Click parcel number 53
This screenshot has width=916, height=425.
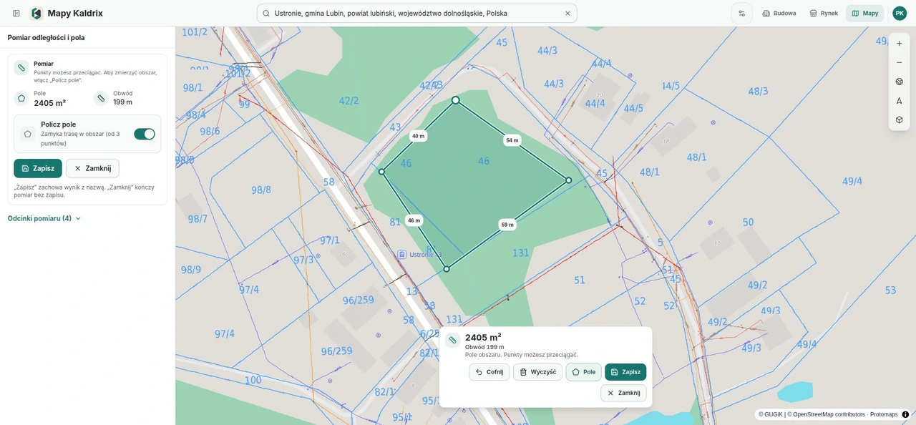[890, 290]
